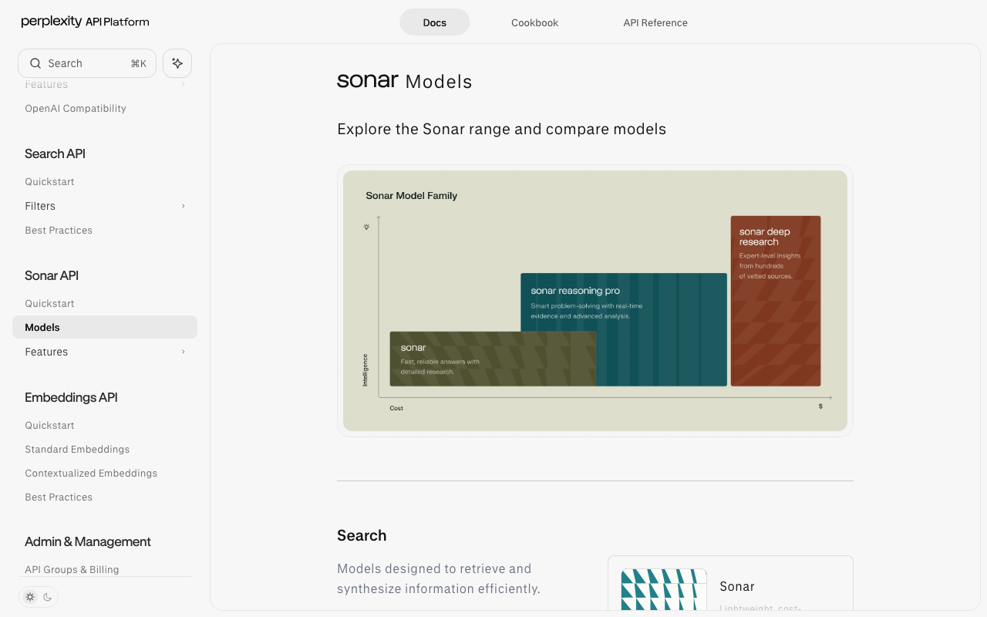Viewport: 987px width, 617px height.
Task: Open the Sonar model card
Action: point(730,583)
